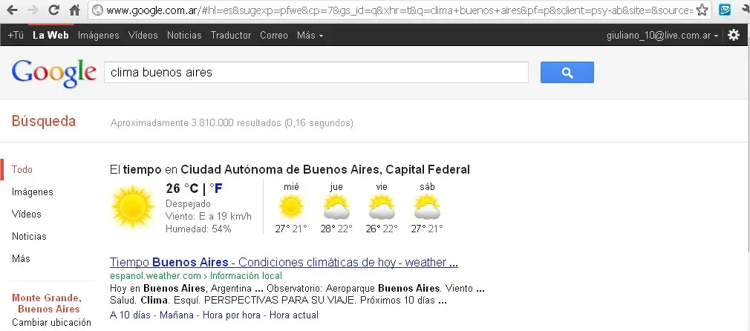The width and height of the screenshot is (750, 331).
Task: Click the 'Despejado' condition text
Action: click(x=189, y=204)
